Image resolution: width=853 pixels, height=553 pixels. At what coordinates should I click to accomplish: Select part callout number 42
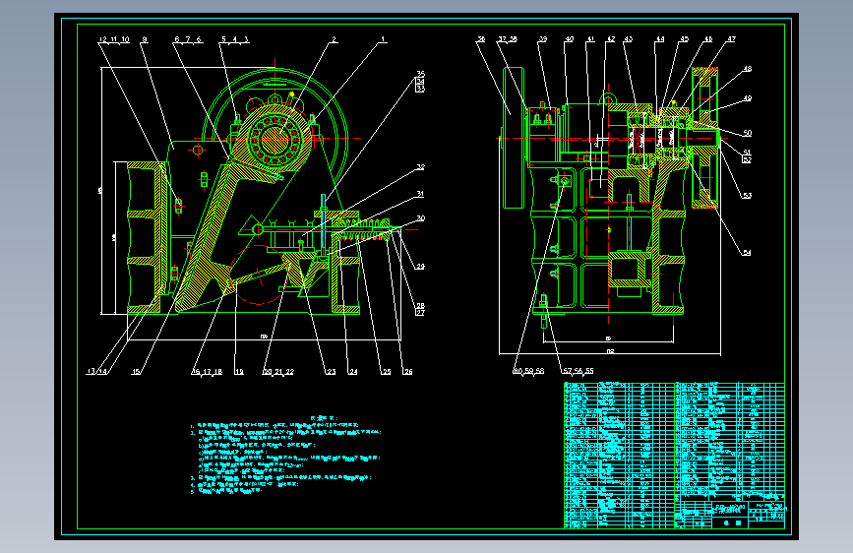pyautogui.click(x=611, y=39)
